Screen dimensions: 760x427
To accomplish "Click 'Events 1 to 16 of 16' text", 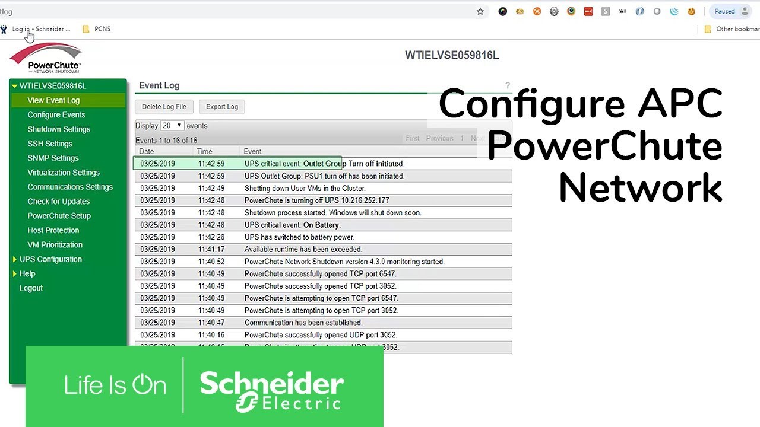I will click(166, 141).
